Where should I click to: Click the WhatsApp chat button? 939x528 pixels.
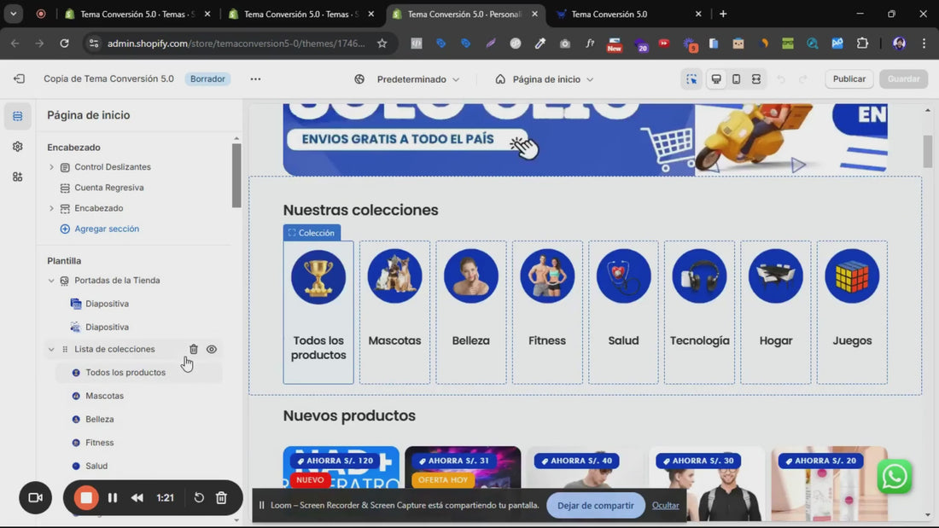click(x=894, y=477)
